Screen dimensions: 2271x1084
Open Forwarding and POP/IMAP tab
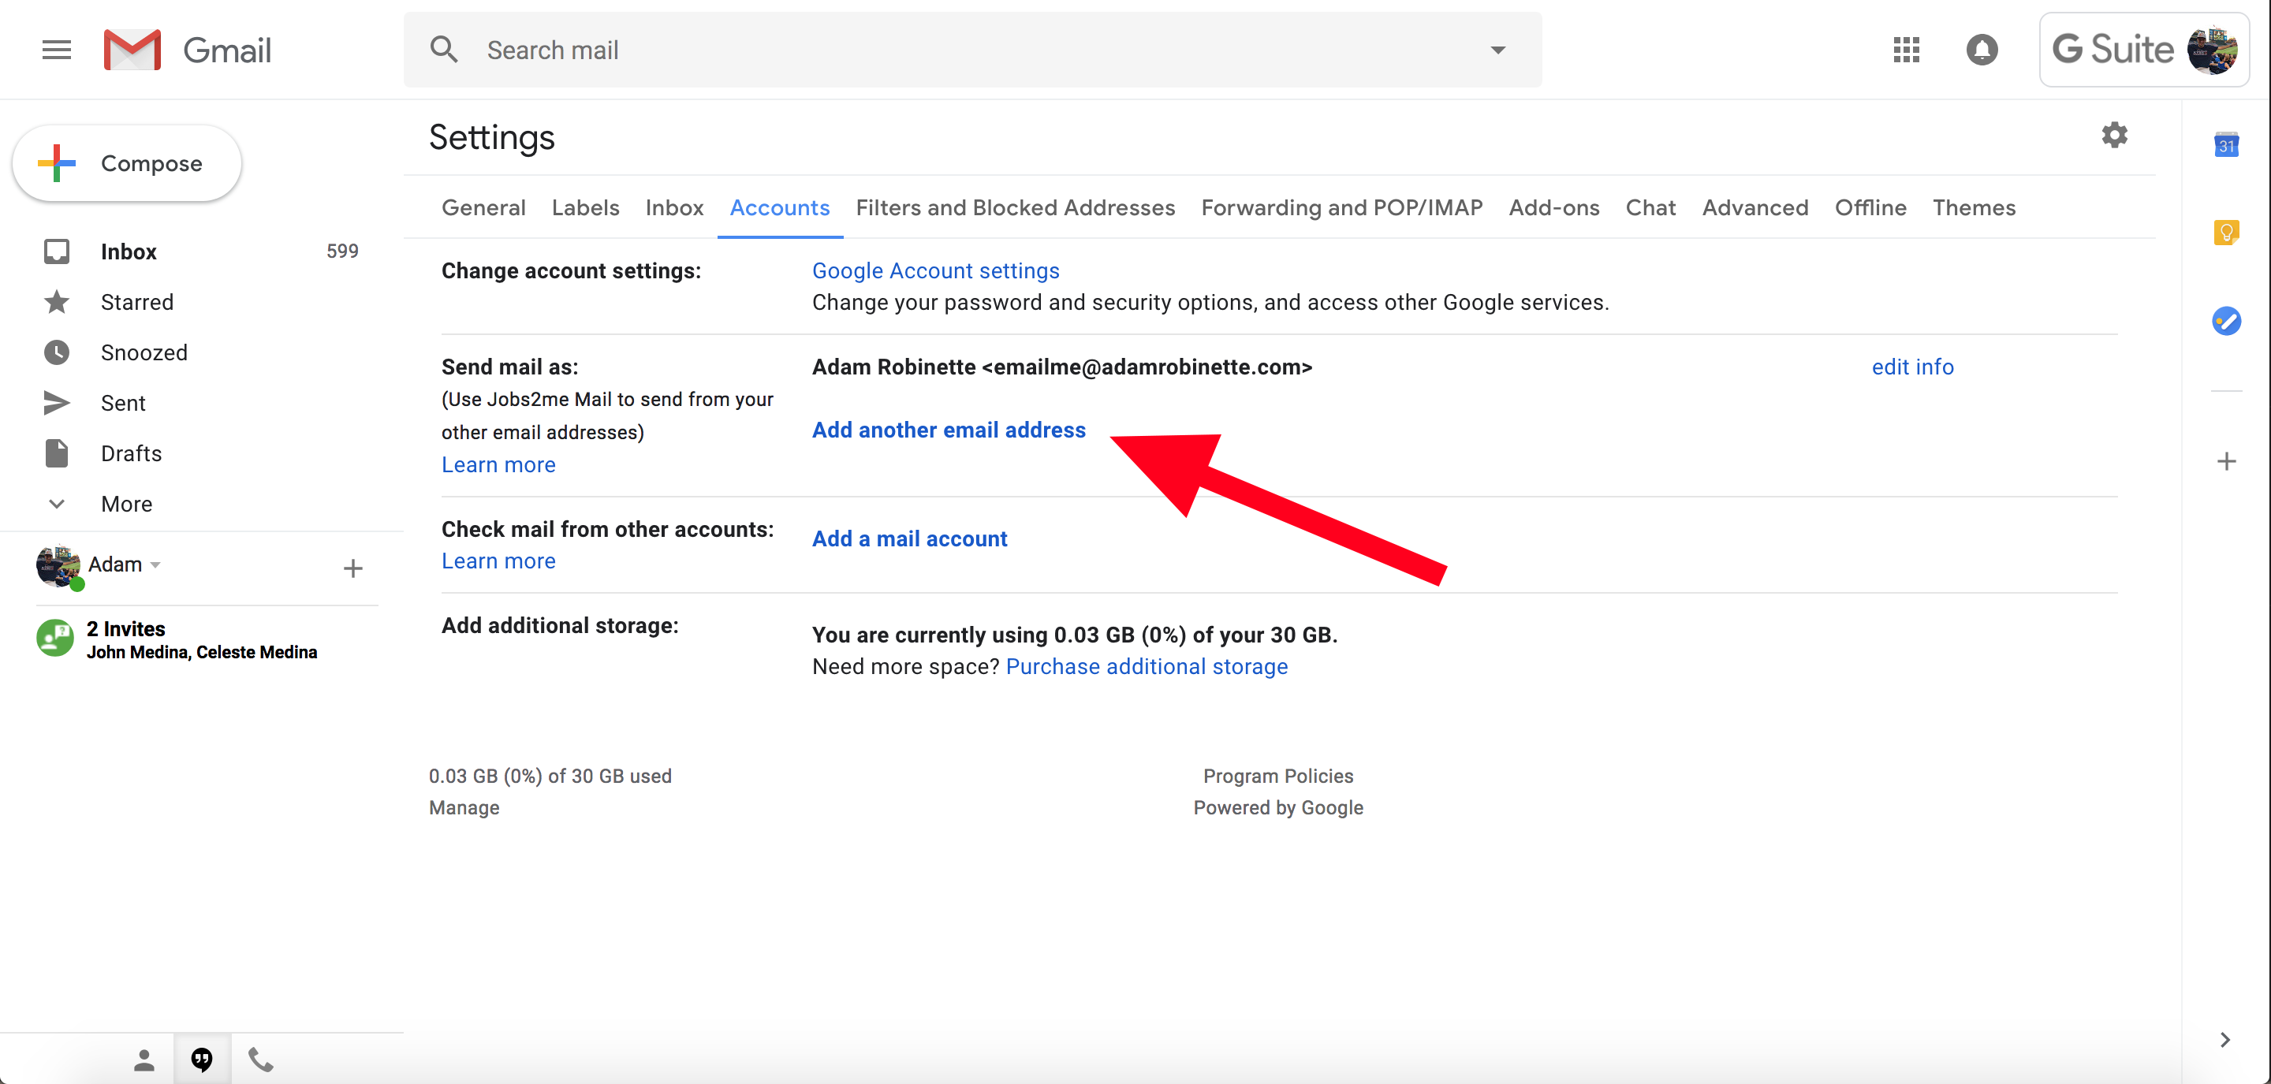[x=1342, y=208]
